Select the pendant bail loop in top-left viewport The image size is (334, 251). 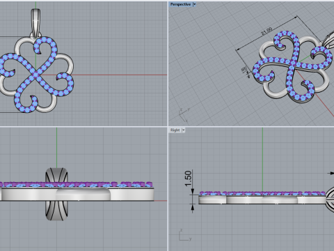click(x=35, y=23)
